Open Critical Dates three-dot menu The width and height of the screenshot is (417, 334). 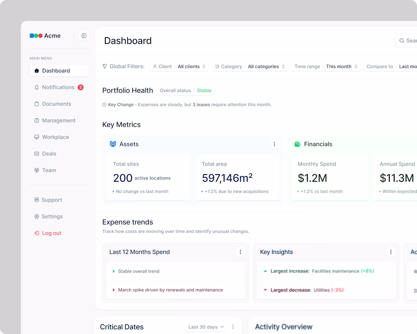click(x=233, y=327)
